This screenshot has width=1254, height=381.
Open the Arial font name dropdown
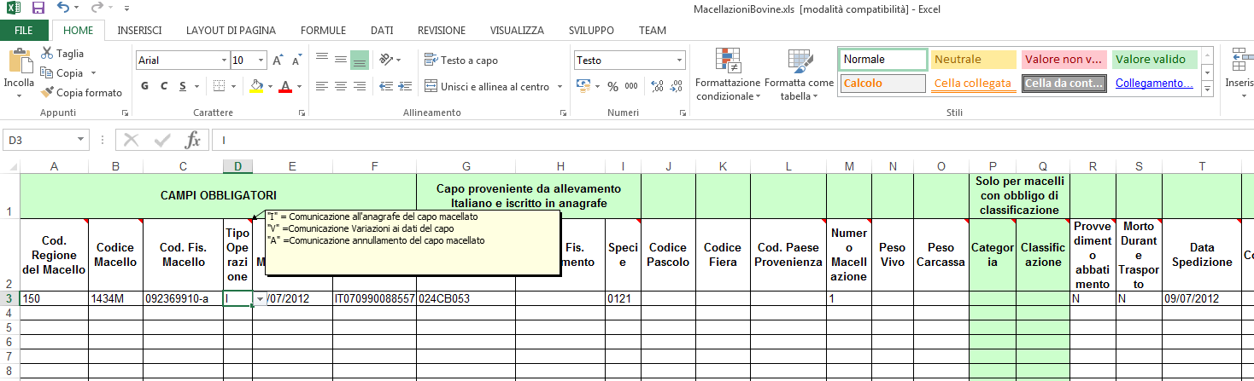point(224,61)
